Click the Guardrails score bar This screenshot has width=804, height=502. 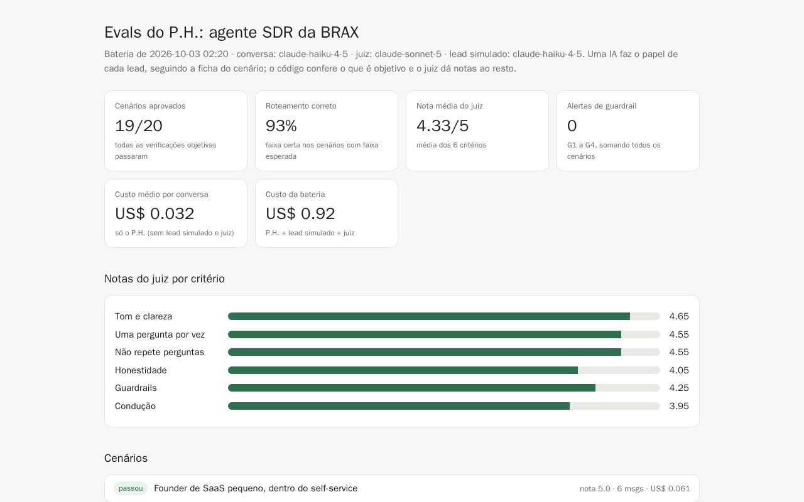[444, 388]
